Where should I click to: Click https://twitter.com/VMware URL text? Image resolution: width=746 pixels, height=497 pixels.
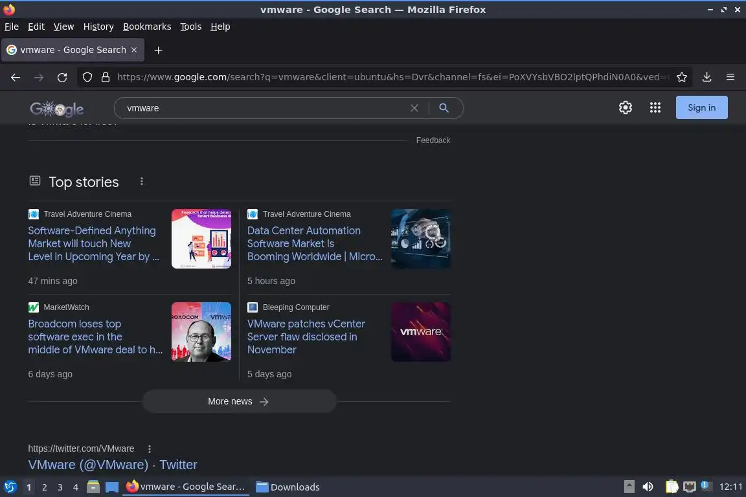(81, 448)
